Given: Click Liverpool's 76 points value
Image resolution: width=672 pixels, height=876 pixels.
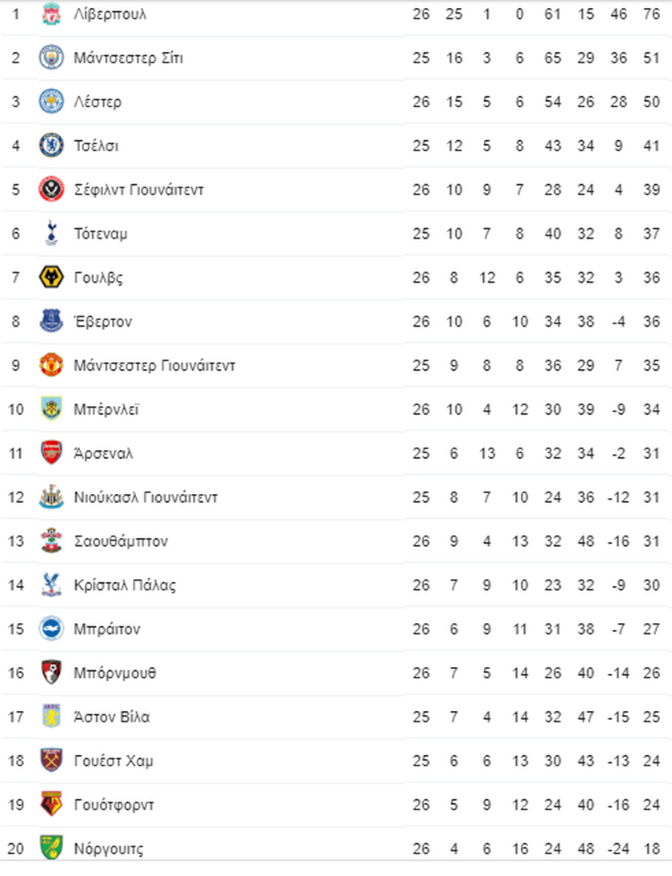Looking at the screenshot, I should (651, 14).
